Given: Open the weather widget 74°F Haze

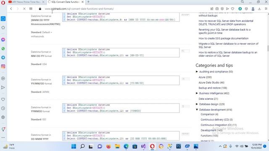Looking at the screenshot, I should click(x=9, y=146).
